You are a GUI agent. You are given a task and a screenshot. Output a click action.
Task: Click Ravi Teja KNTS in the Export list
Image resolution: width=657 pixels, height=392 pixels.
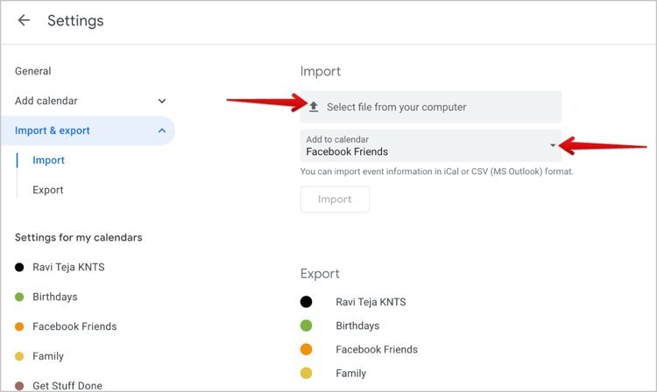(371, 302)
